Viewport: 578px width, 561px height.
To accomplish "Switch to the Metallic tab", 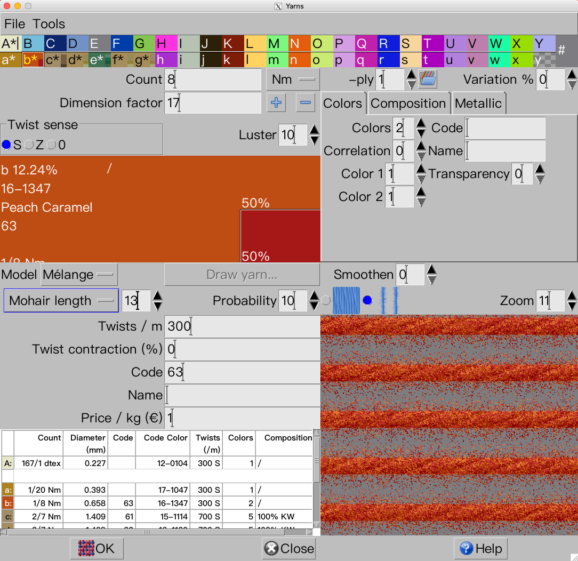I will coord(478,103).
